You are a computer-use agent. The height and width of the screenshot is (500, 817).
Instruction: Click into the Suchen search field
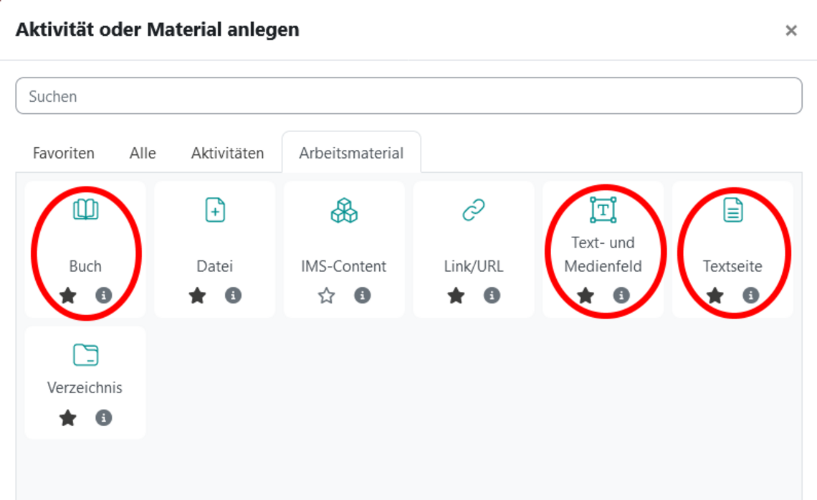tap(408, 96)
